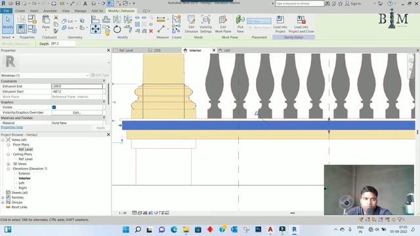Expand the Families node

click(x=3, y=197)
